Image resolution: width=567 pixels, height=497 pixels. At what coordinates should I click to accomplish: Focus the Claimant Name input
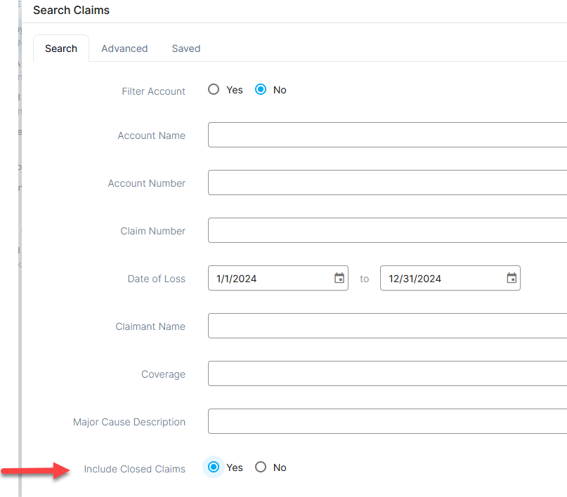click(x=386, y=326)
